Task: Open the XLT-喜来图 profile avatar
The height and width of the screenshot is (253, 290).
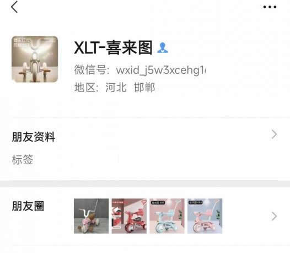Action: point(35,59)
